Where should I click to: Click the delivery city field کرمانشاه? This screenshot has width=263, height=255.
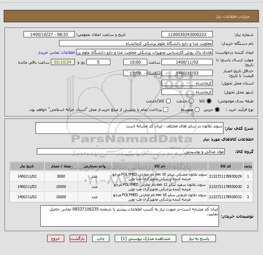pos(187,92)
